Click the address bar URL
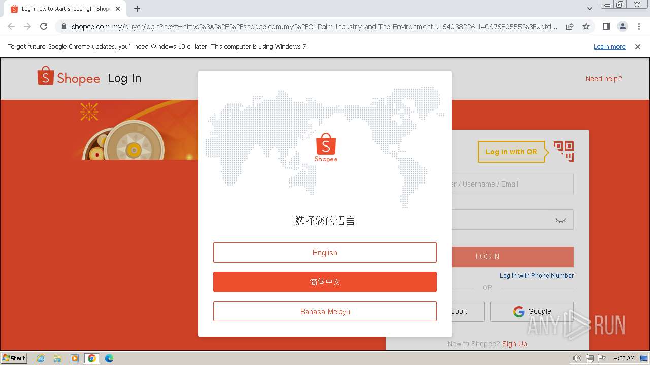Image resolution: width=650 pixels, height=365 pixels. [314, 26]
